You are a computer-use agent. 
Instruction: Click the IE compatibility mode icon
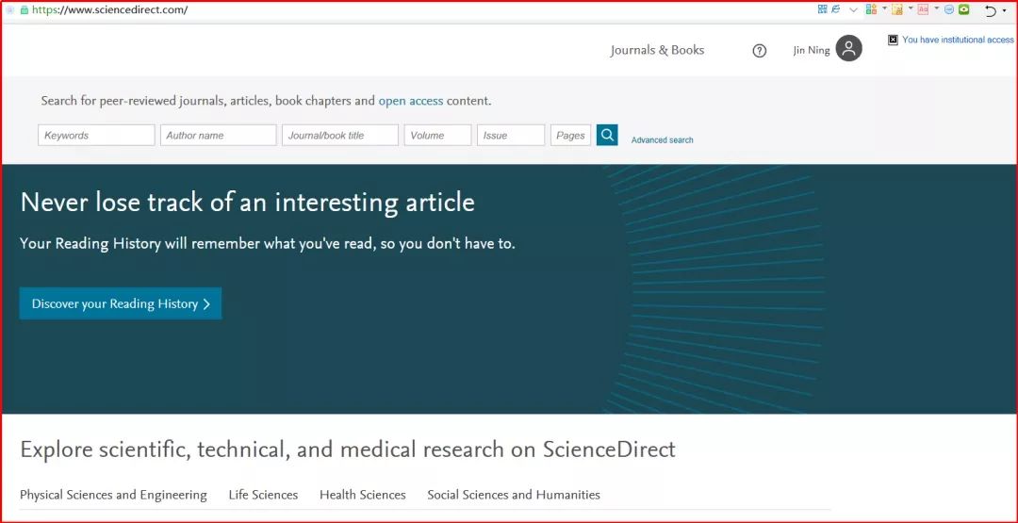tap(835, 9)
